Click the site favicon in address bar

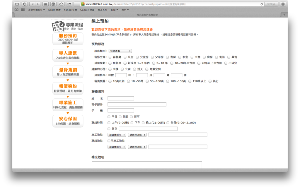pyautogui.click(x=83, y=4)
